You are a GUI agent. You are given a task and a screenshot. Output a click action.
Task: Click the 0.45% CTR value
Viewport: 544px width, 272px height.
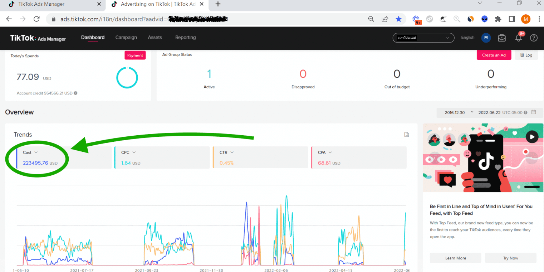tap(226, 163)
